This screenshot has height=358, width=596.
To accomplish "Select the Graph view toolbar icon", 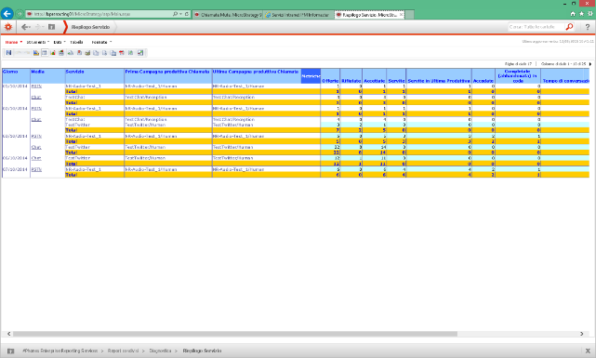I will point(53,53).
